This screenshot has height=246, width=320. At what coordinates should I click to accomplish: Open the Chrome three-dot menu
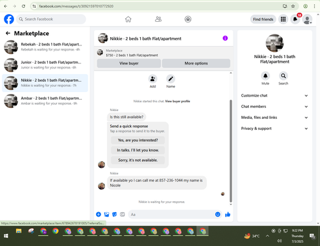coord(314,6)
